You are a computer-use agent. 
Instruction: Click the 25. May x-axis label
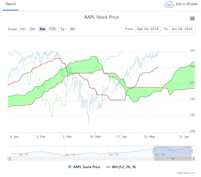(149, 137)
